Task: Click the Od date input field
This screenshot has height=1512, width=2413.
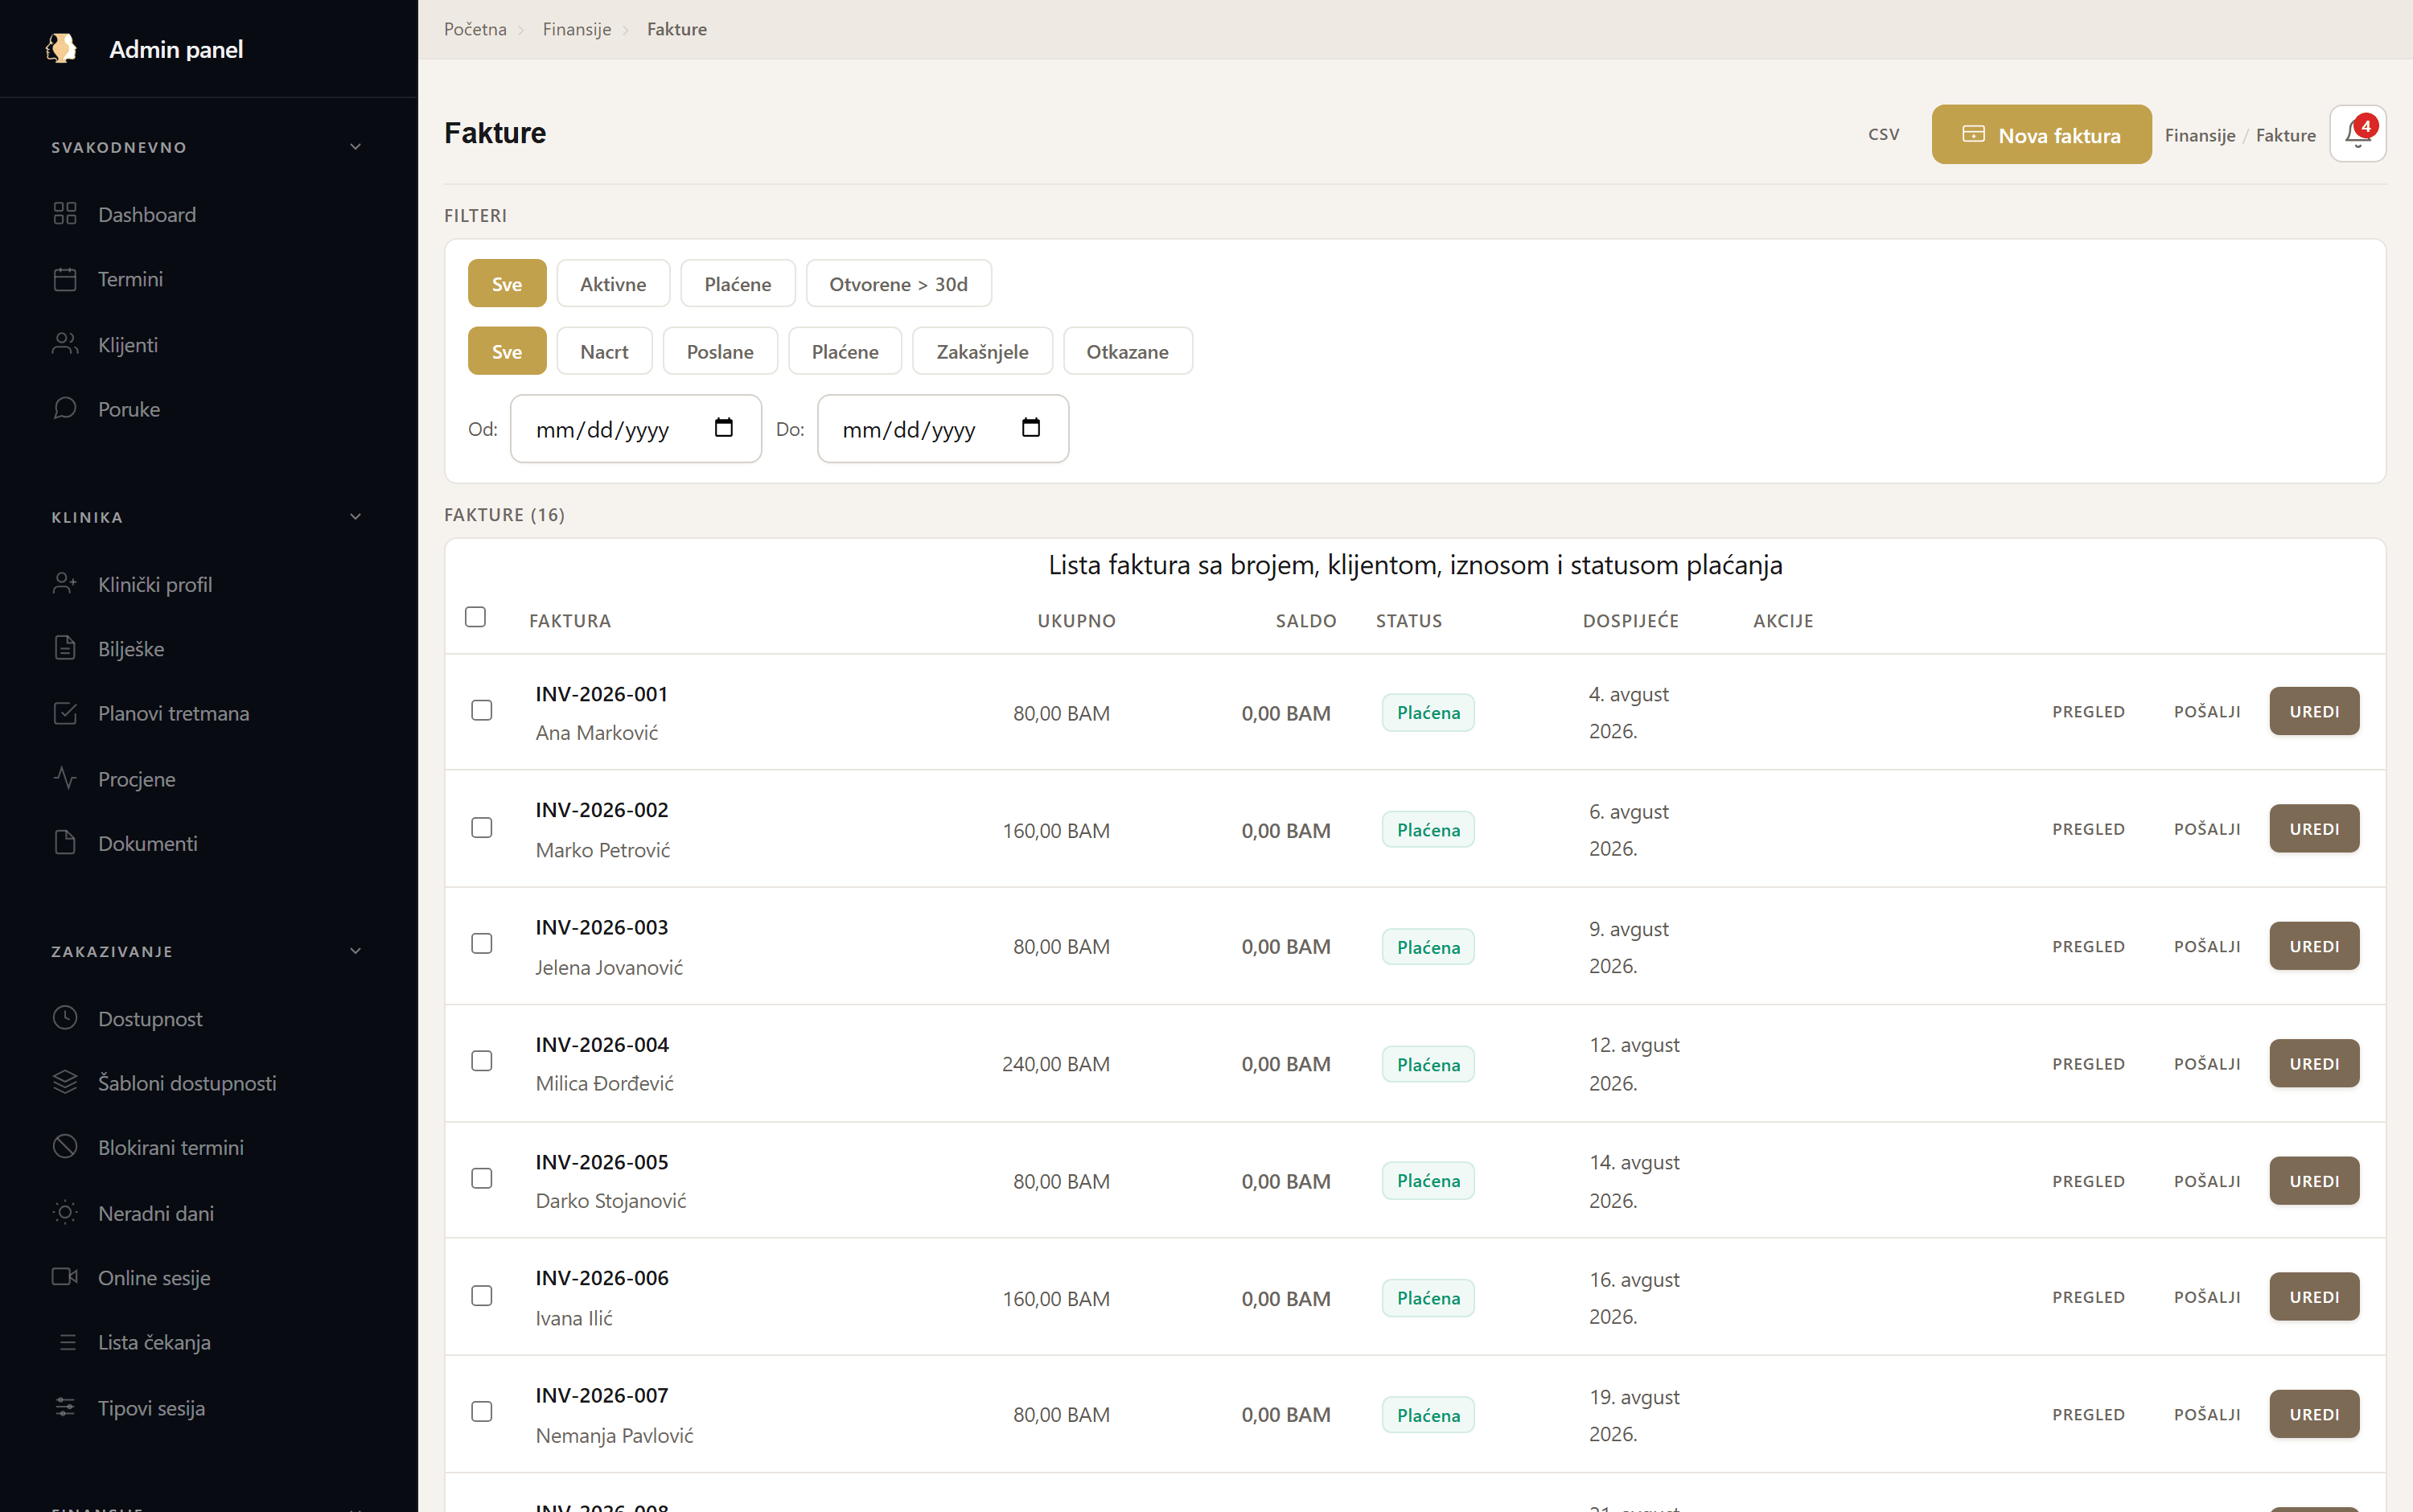Action: [x=636, y=428]
